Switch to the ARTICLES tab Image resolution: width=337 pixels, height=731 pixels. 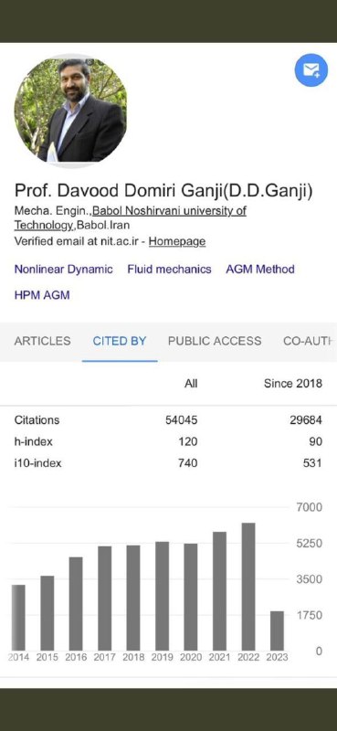(42, 341)
